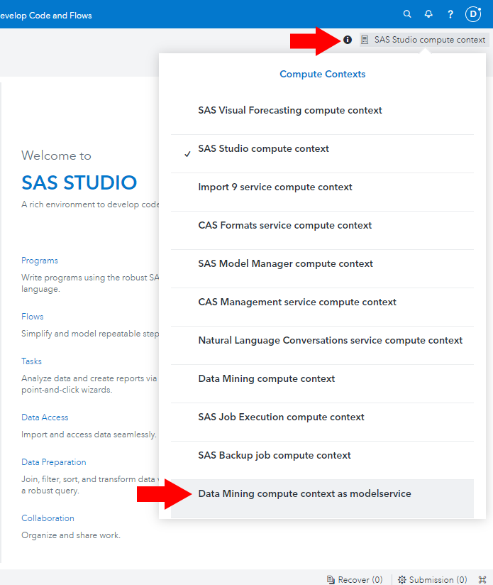Image resolution: width=493 pixels, height=585 pixels.
Task: Select SAS Backup job compute context
Action: [275, 456]
